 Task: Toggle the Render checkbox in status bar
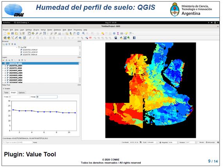[199, 142]
